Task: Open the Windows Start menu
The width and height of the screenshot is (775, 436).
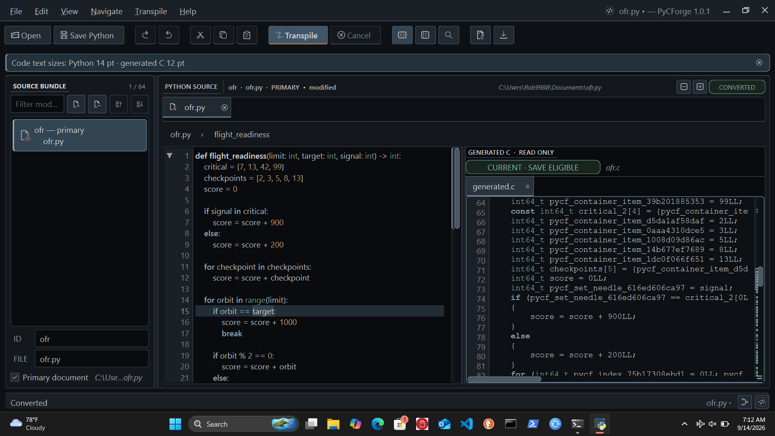Action: point(175,424)
